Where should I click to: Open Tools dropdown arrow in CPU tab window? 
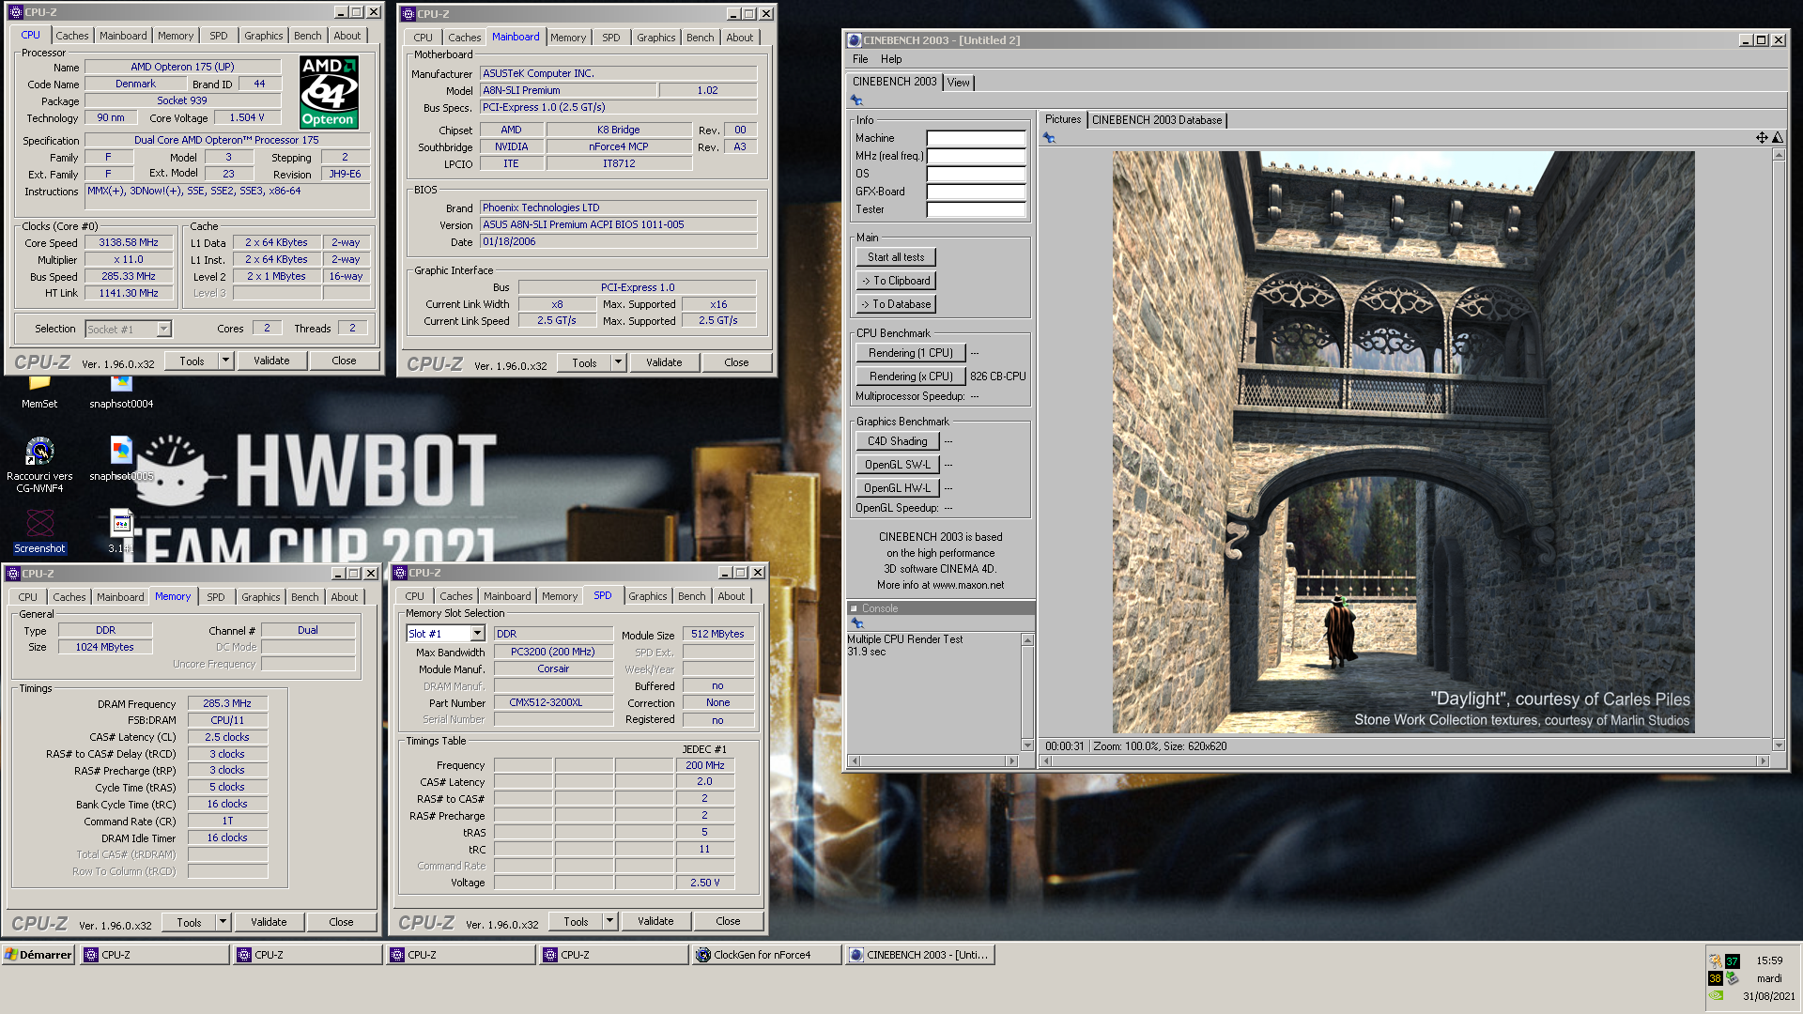pos(225,361)
